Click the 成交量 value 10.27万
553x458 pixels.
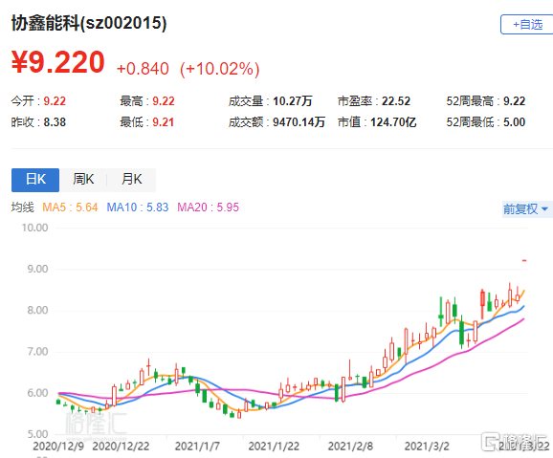pos(293,101)
